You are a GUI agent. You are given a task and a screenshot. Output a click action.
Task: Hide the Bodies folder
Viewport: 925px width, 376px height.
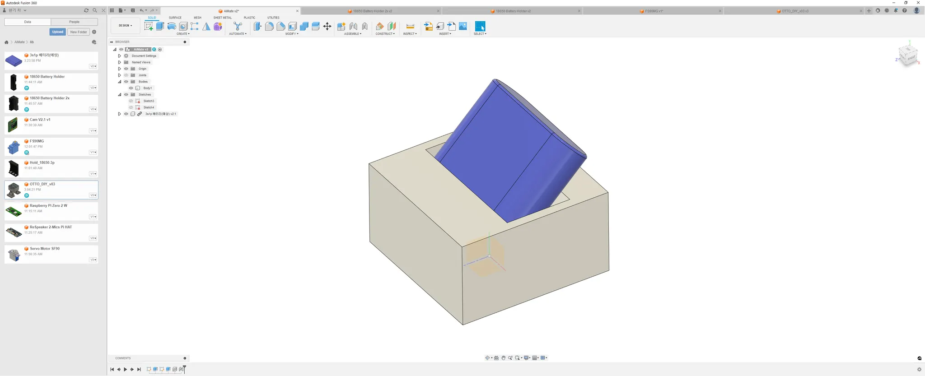126,82
